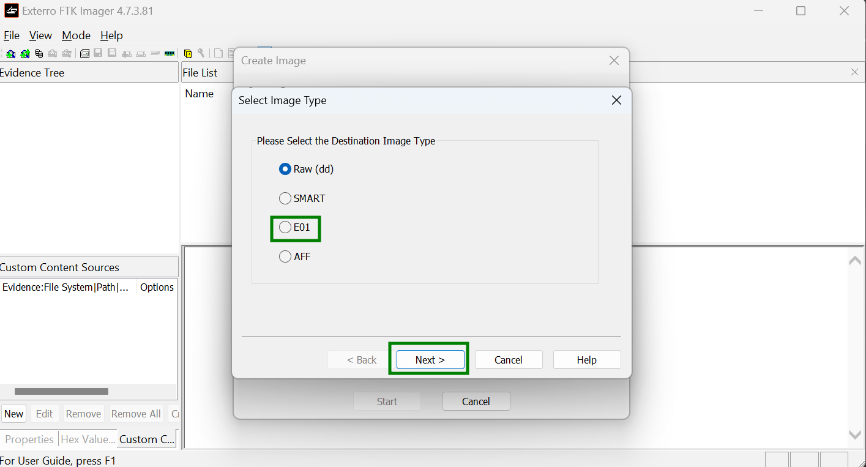Click the viewer pane scroll up arrow
The image size is (866, 467).
click(855, 260)
